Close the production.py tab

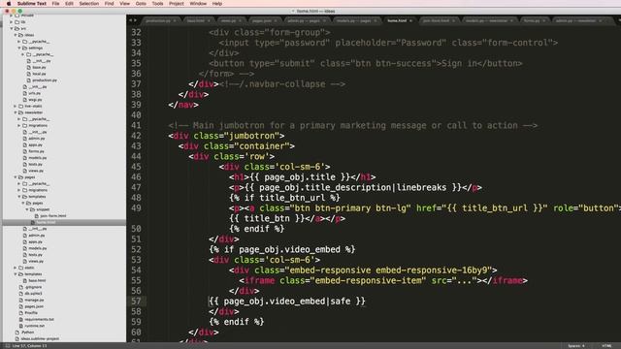175,20
